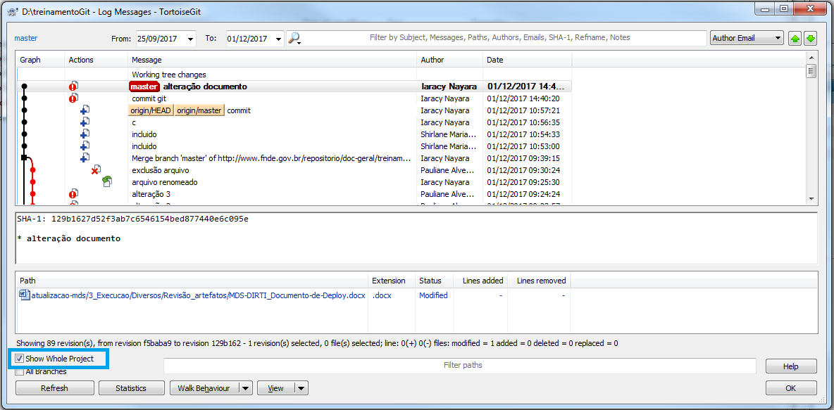Open the To date dropdown
This screenshot has width=834, height=410.
coord(278,39)
